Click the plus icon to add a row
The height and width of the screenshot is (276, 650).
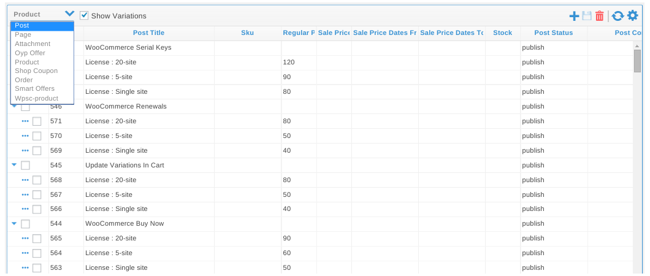point(574,16)
